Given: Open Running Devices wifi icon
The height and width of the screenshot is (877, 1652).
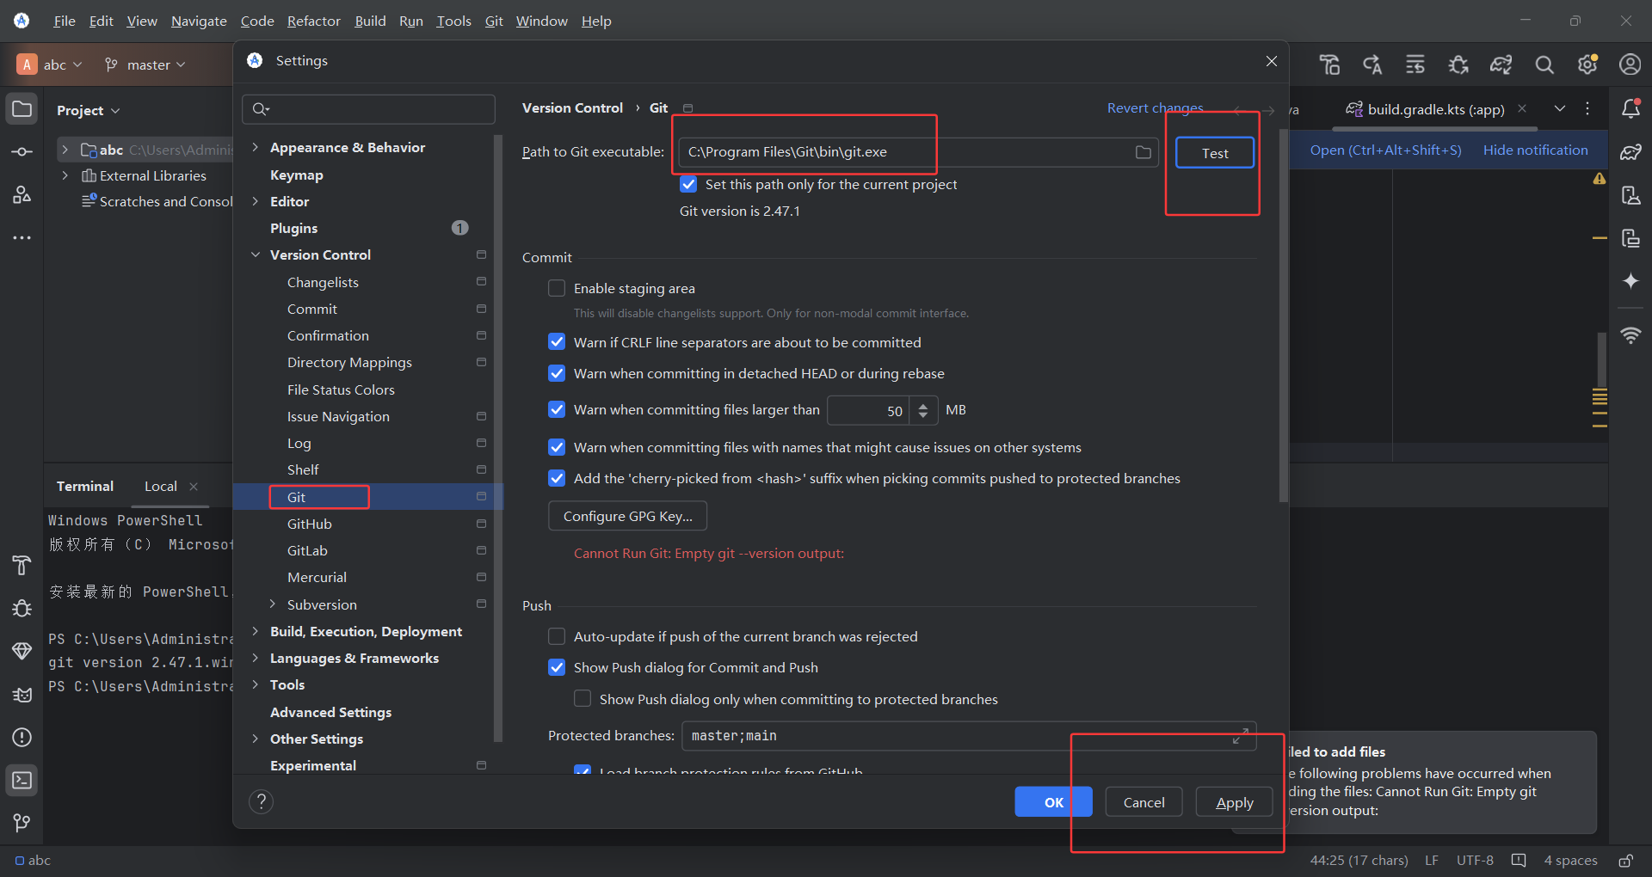Looking at the screenshot, I should pyautogui.click(x=1630, y=334).
